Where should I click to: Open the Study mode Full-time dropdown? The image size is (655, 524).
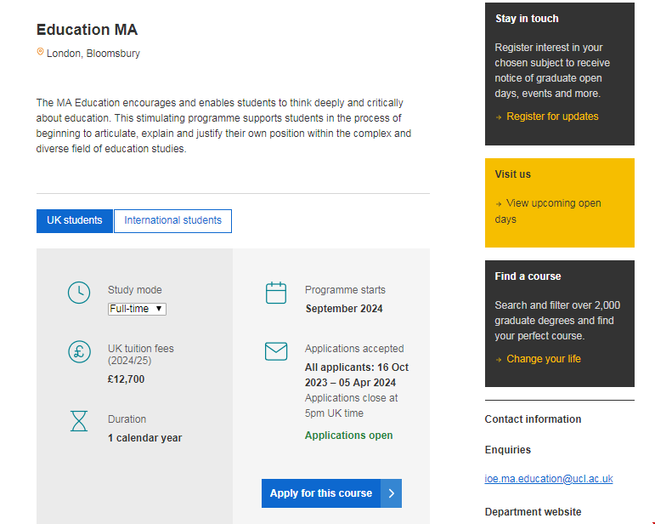click(137, 309)
